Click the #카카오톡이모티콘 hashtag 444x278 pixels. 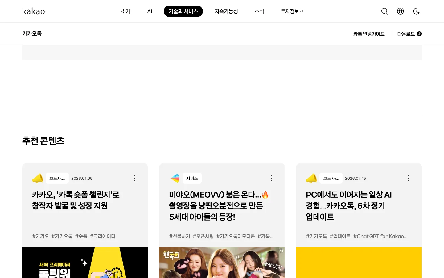pyautogui.click(x=236, y=236)
